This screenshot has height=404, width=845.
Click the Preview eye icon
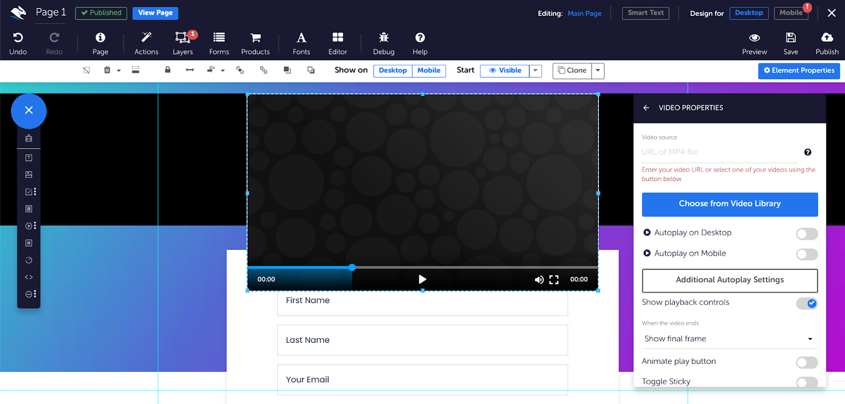[x=754, y=38]
